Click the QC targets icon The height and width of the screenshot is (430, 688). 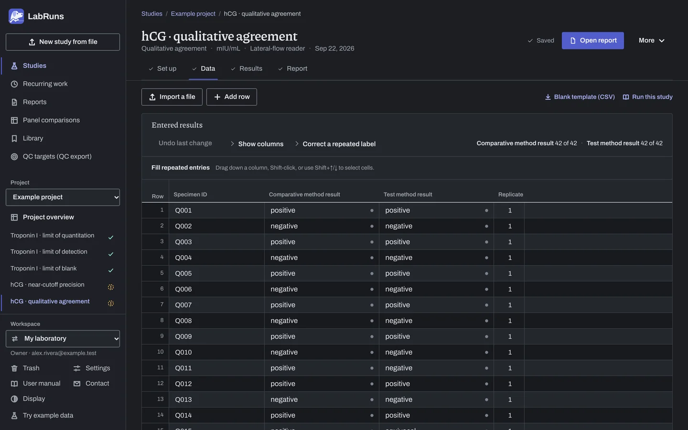[14, 157]
